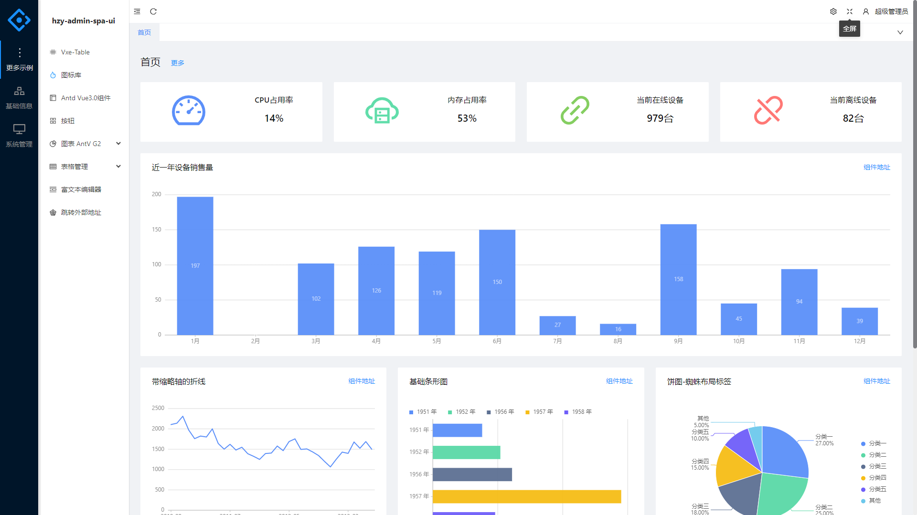Open the tabs dropdown chevron
The height and width of the screenshot is (515, 917).
(900, 32)
